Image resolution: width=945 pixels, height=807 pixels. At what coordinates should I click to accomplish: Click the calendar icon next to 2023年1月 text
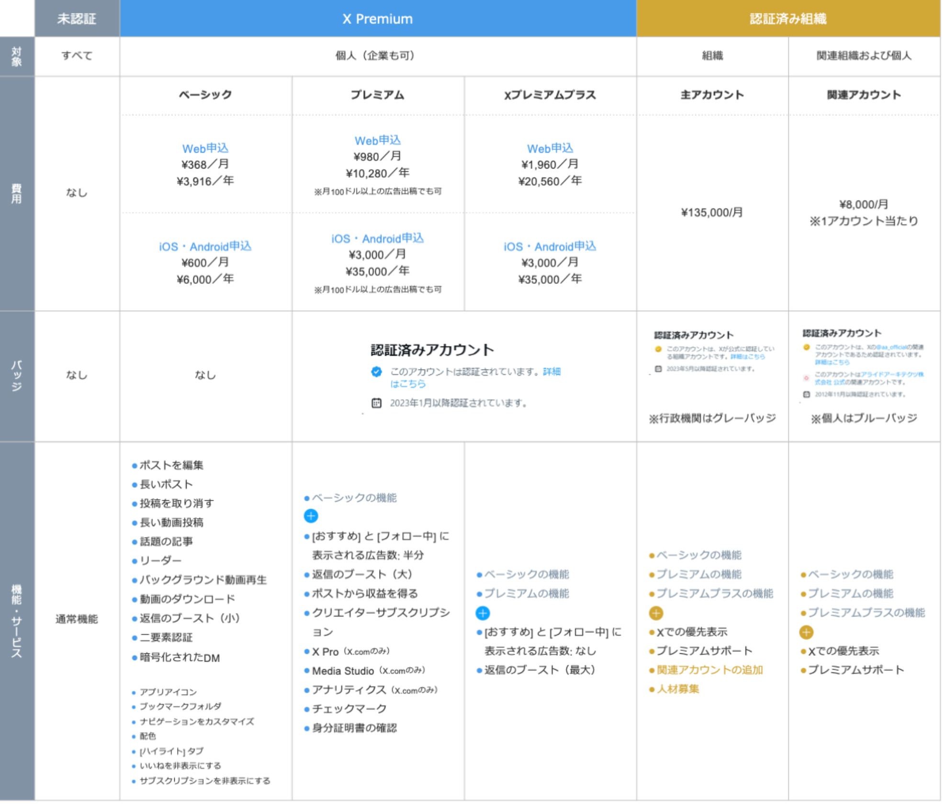point(377,403)
